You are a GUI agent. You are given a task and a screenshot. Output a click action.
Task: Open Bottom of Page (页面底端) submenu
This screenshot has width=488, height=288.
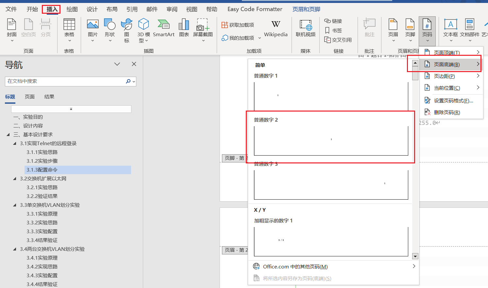451,64
